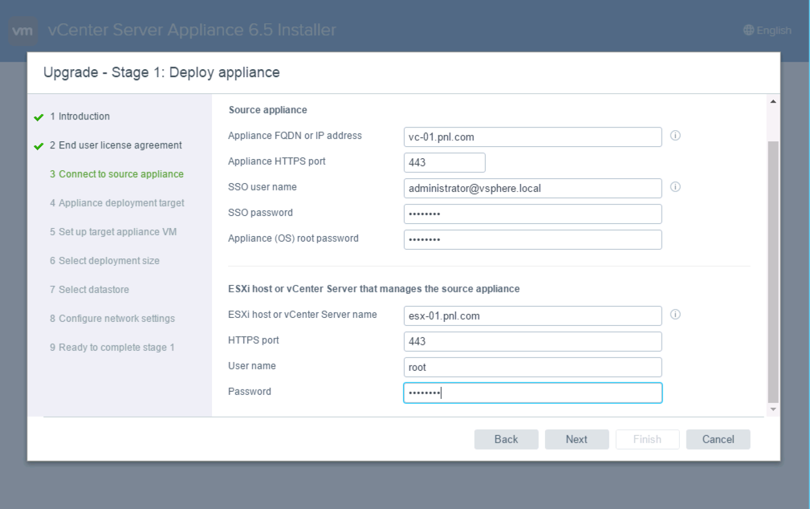Click the ESXi User name field containing root

point(532,368)
